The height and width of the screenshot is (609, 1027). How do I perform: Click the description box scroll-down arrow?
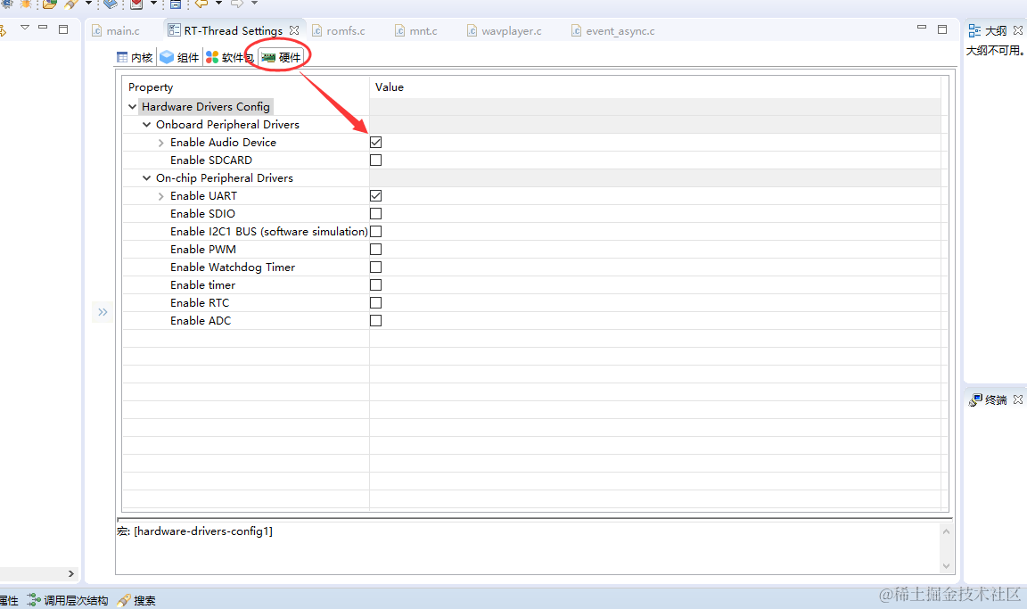[946, 566]
